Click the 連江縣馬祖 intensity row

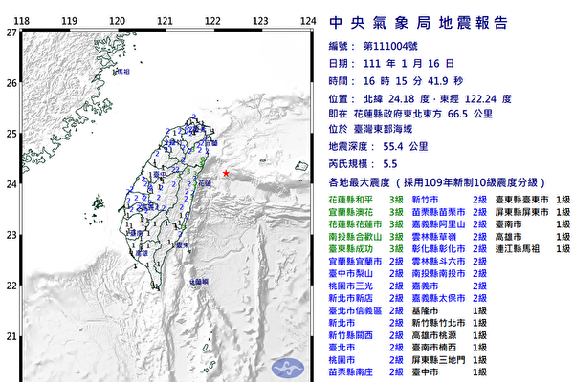tap(533, 249)
